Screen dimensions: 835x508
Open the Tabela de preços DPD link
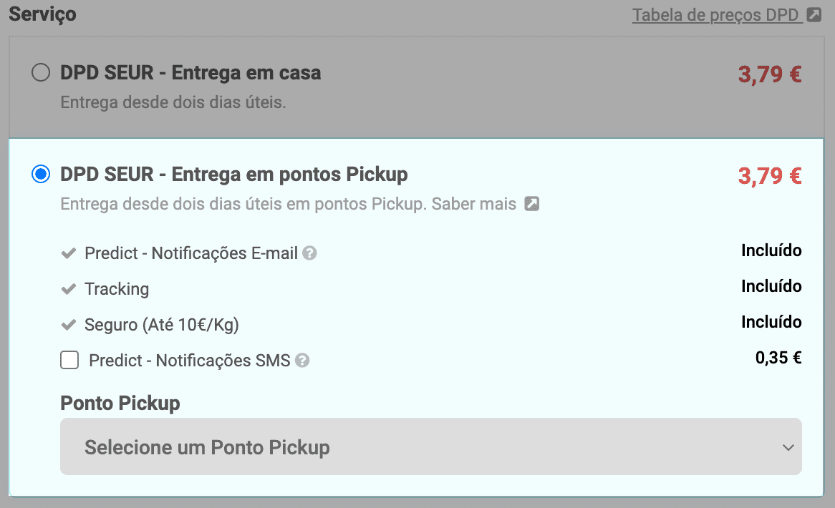tap(717, 15)
